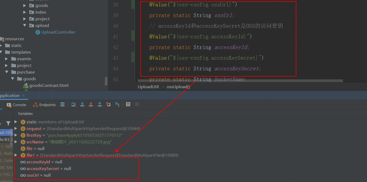
Task: Expand the goods package in project tree
Action: pyautogui.click(x=25, y=5)
